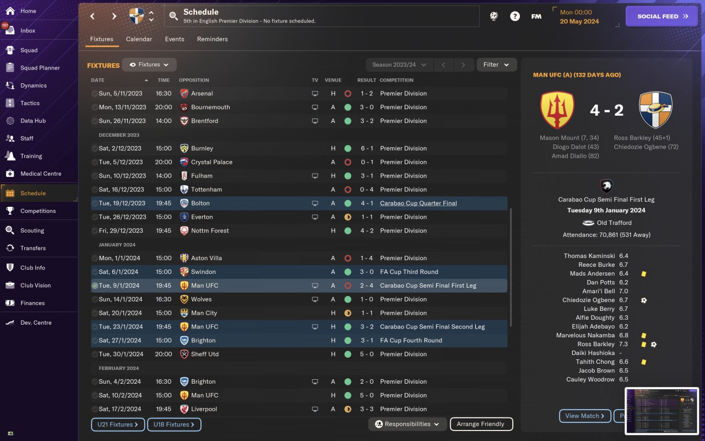705x441 pixels.
Task: Click the up chevron beside the club badge
Action: 151,13
